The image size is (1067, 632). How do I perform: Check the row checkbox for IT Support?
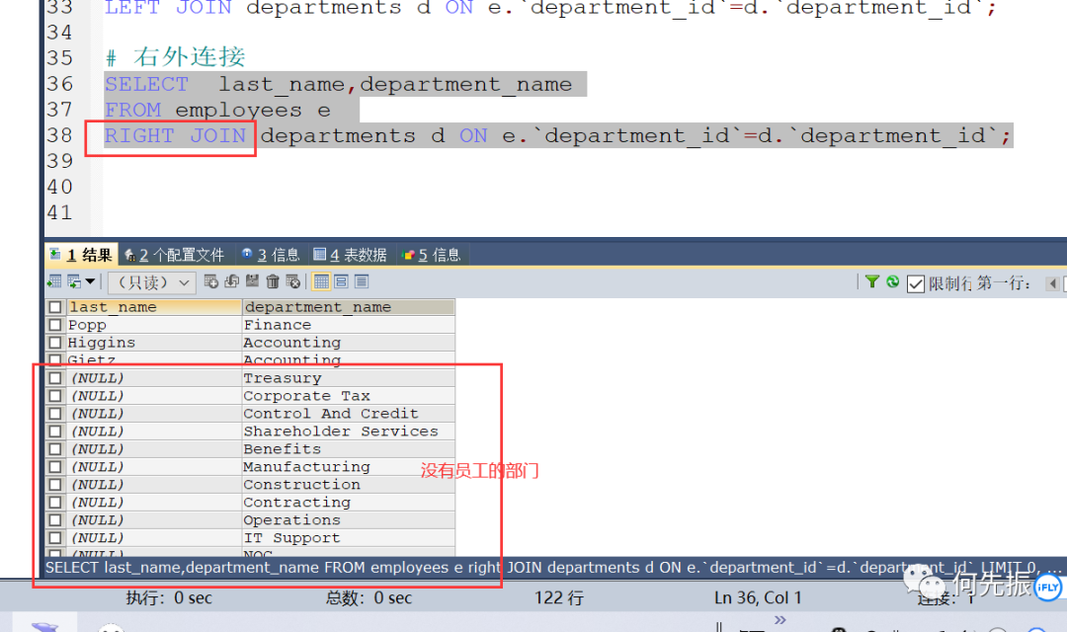tap(55, 537)
